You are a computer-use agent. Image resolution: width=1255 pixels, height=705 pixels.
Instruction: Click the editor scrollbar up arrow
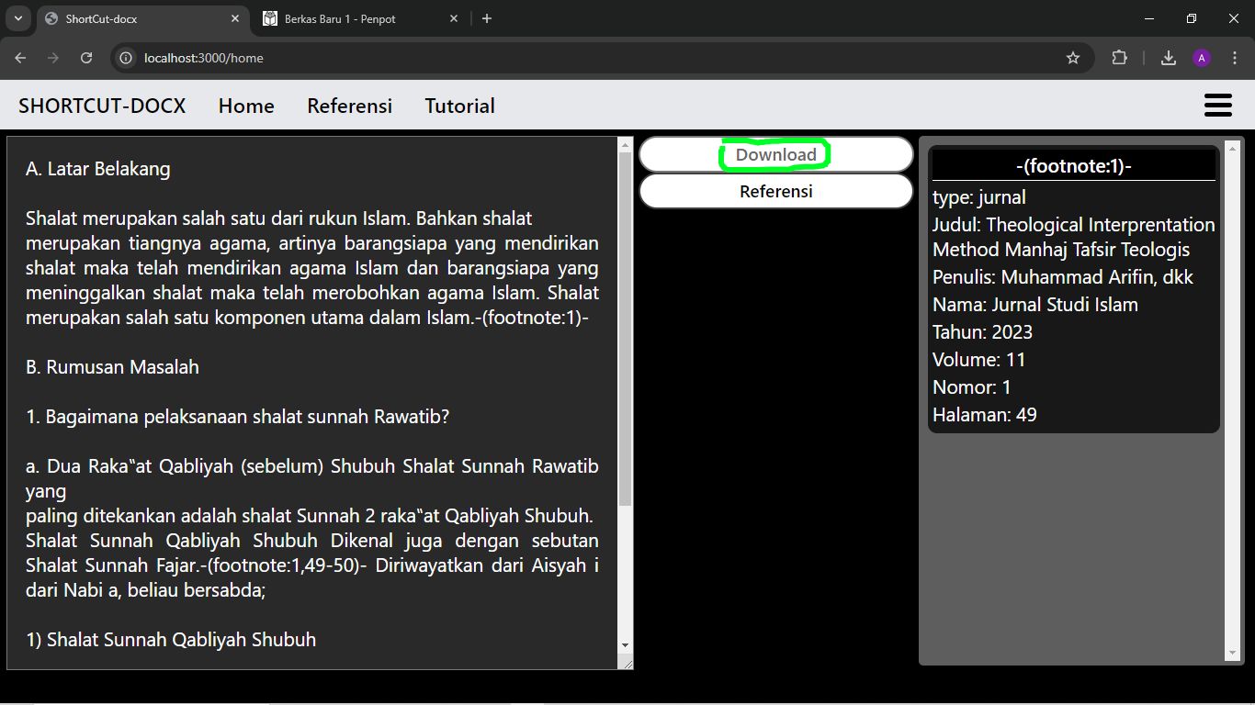(626, 144)
